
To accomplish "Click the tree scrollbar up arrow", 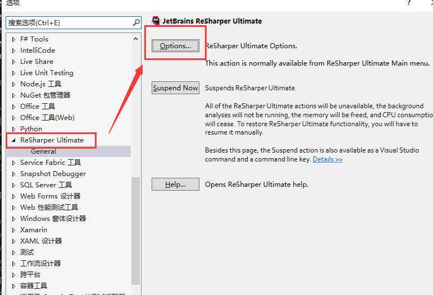I will 135,39.
